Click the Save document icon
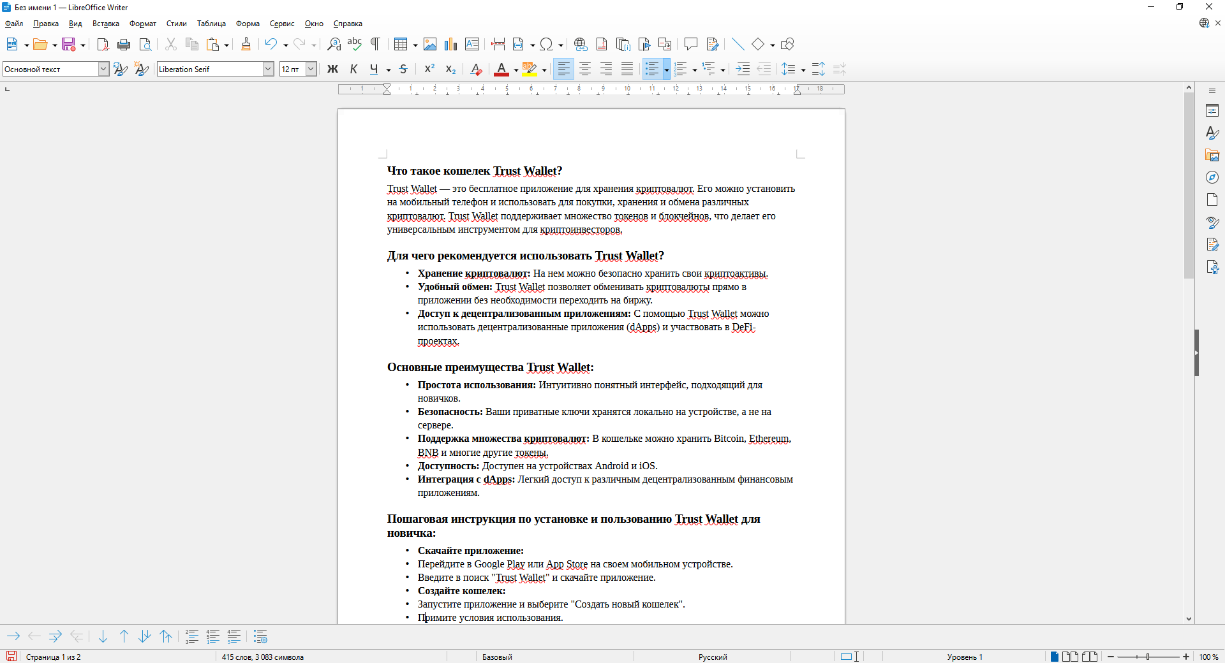This screenshot has width=1225, height=663. coord(69,44)
